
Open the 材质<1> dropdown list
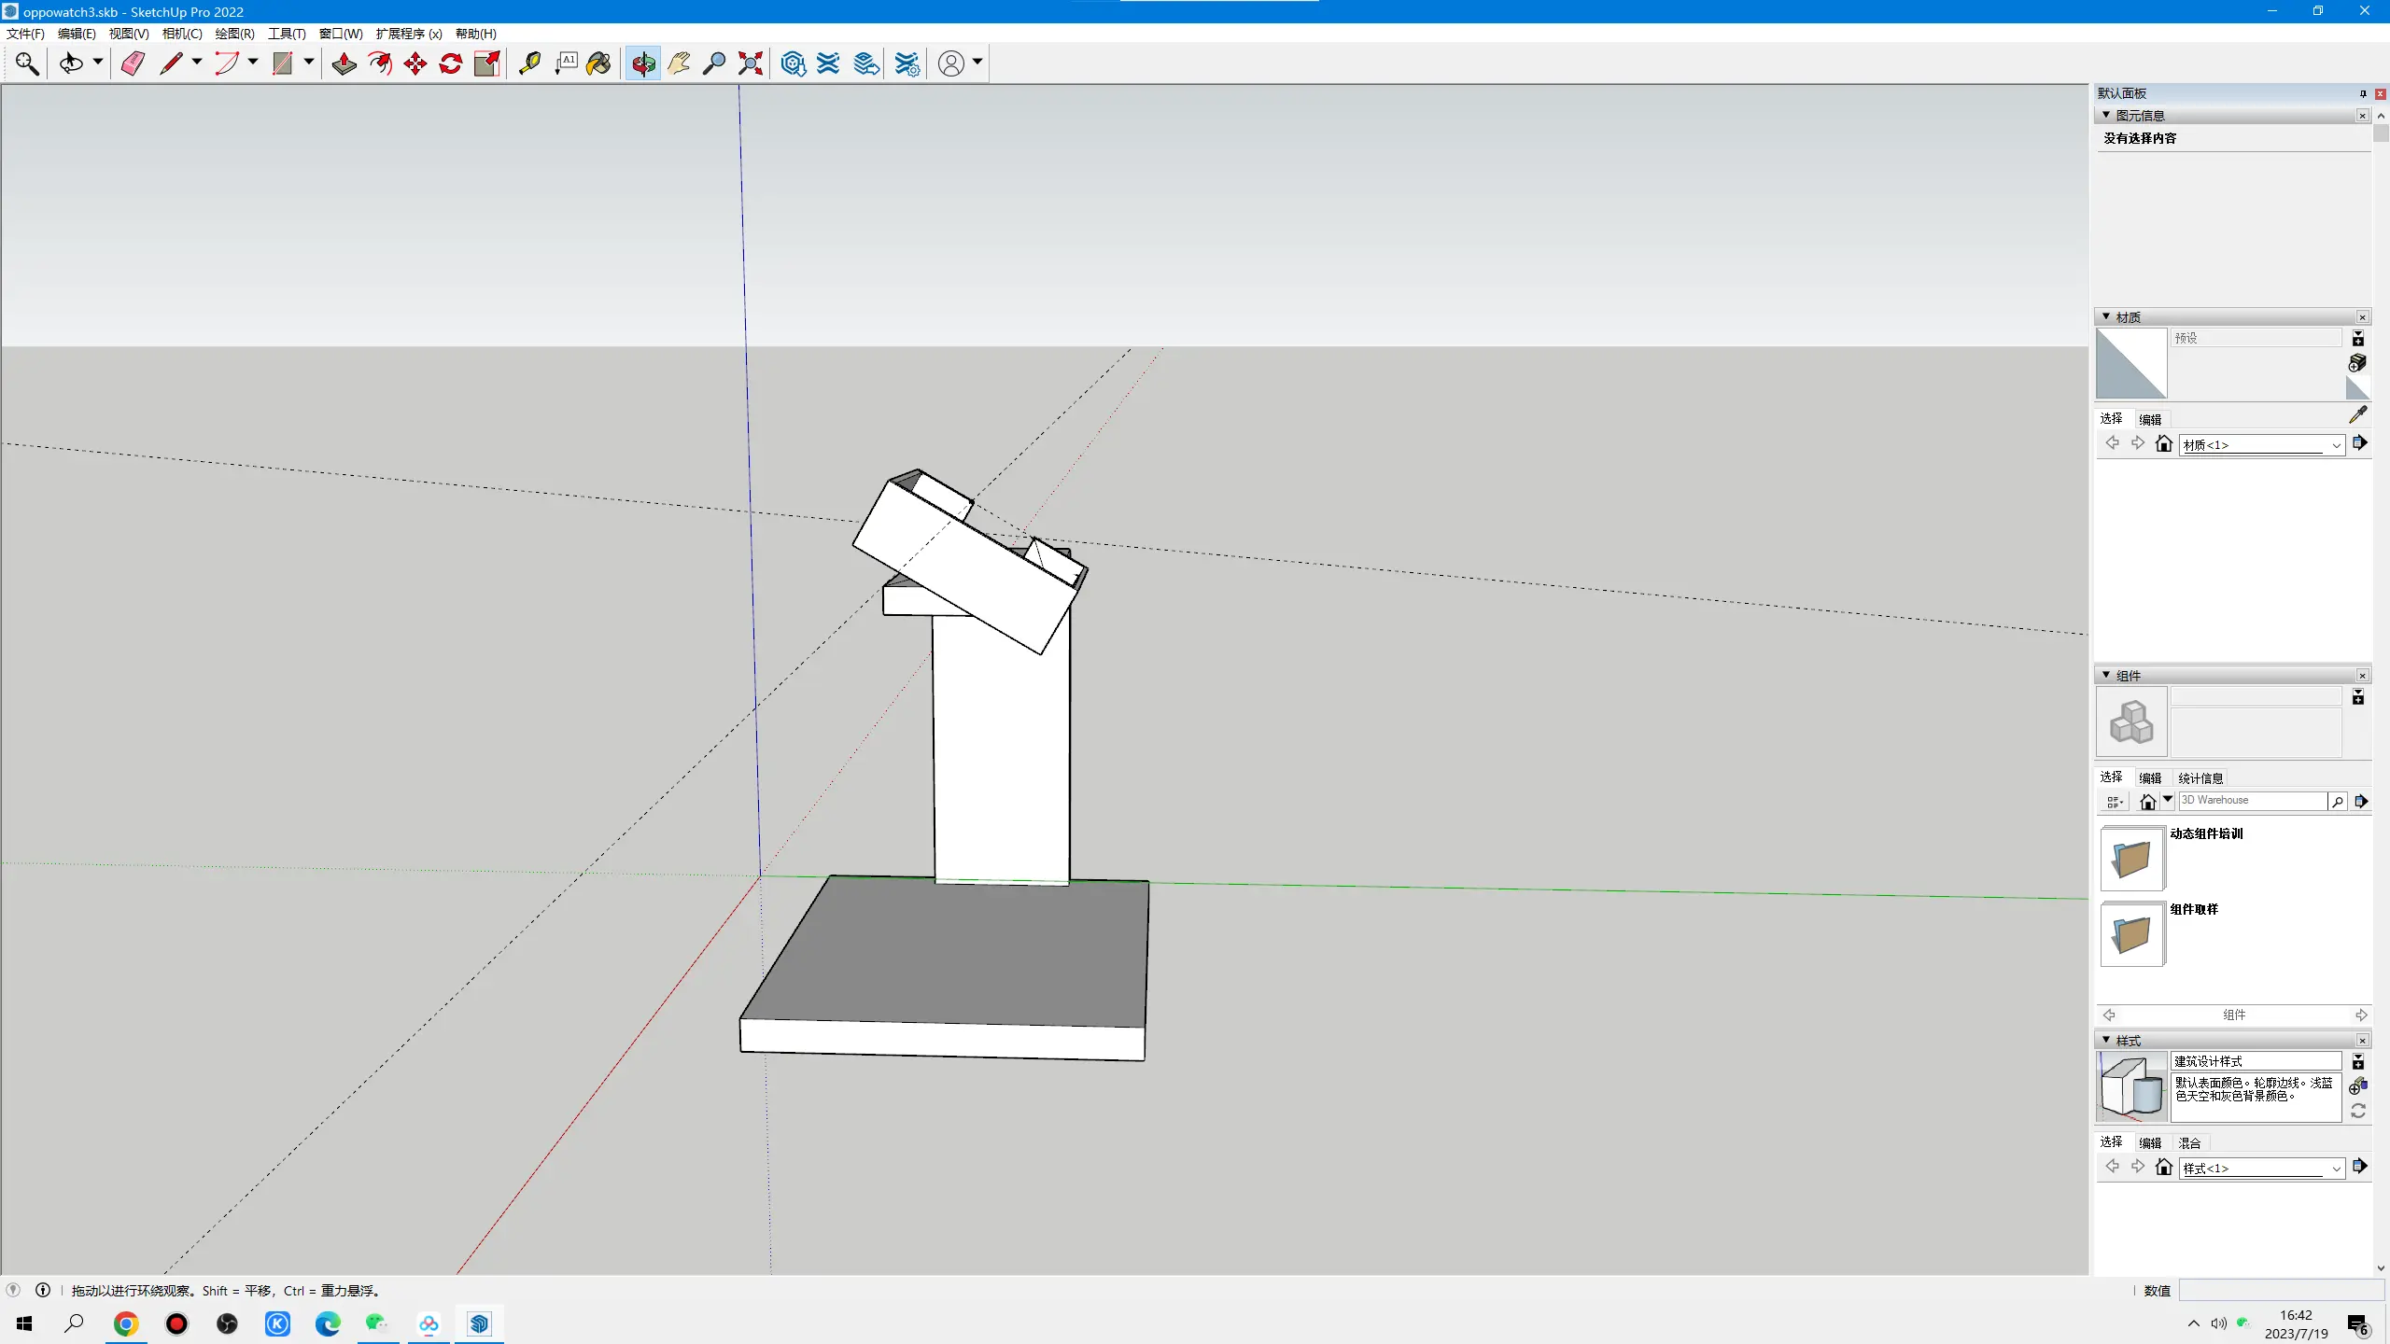2336,445
